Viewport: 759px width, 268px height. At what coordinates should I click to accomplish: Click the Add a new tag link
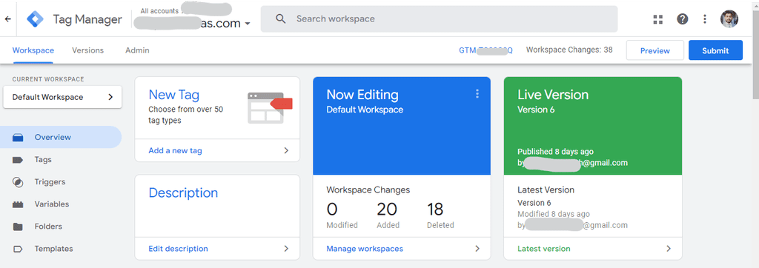(175, 150)
